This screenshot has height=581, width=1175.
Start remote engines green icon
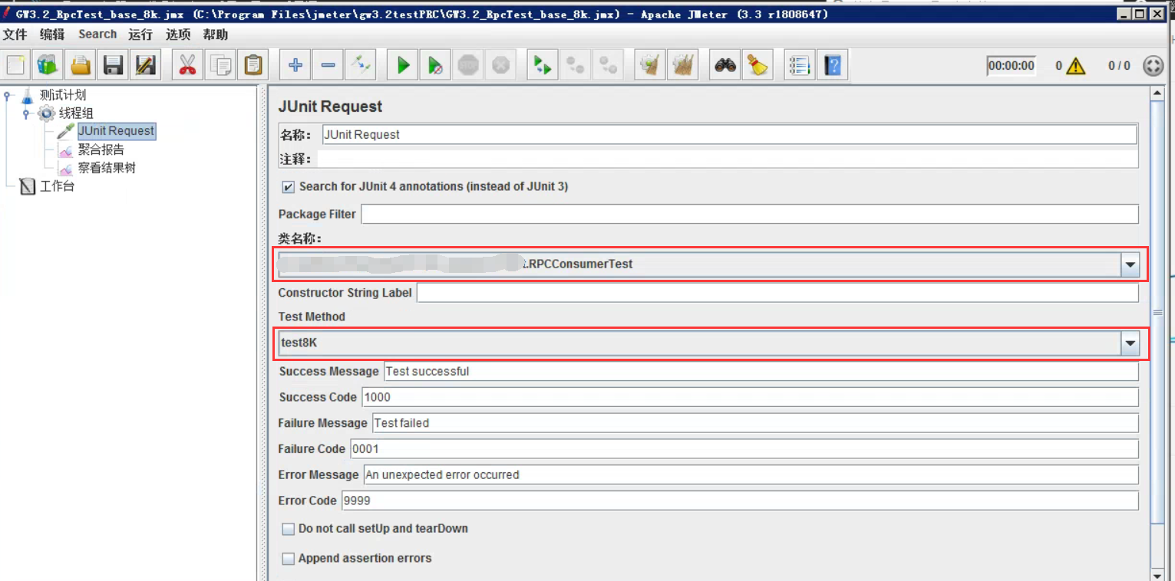click(543, 66)
